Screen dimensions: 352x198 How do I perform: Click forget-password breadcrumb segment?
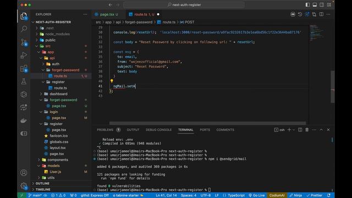139,22
